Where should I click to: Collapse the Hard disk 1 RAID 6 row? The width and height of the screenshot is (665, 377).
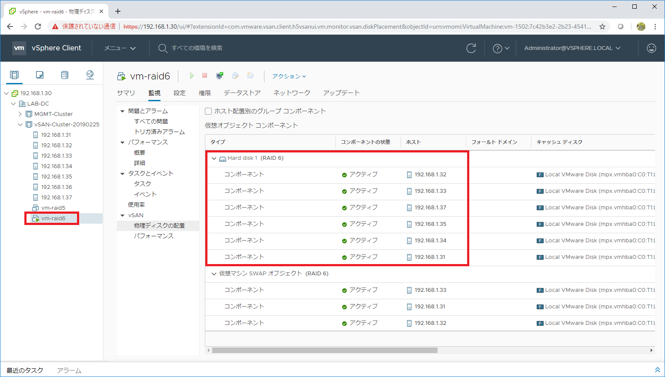(214, 159)
